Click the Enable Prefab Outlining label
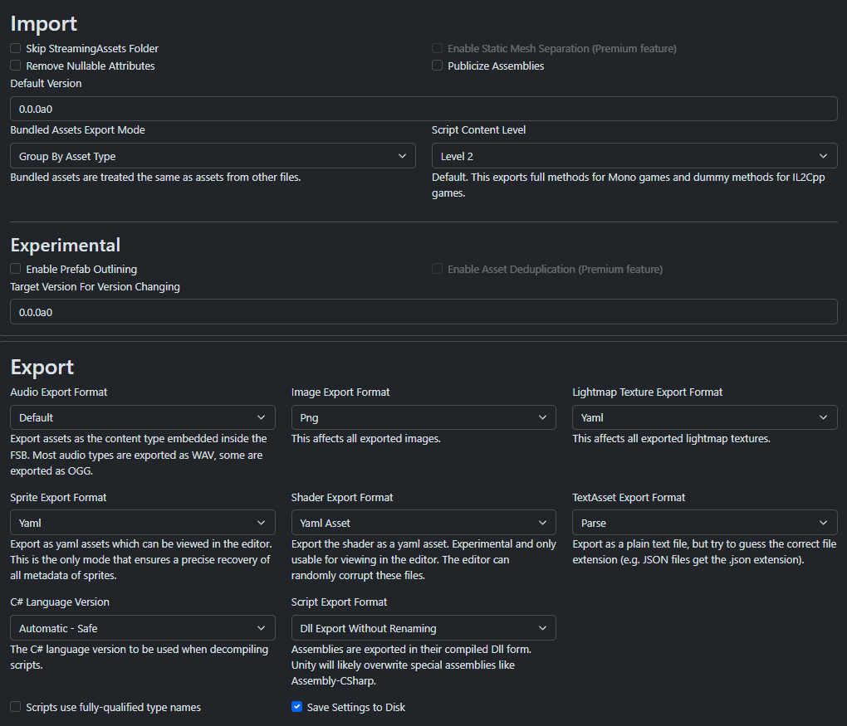The width and height of the screenshot is (847, 726). [x=81, y=269]
